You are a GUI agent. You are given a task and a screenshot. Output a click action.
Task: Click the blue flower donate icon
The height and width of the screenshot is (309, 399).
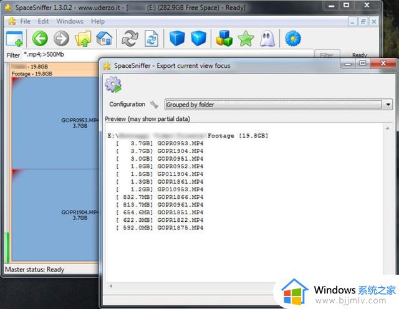pyautogui.click(x=293, y=39)
